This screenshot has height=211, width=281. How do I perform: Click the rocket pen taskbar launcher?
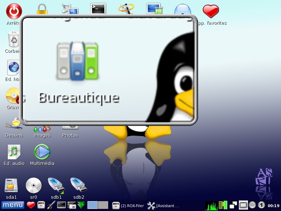point(51,205)
